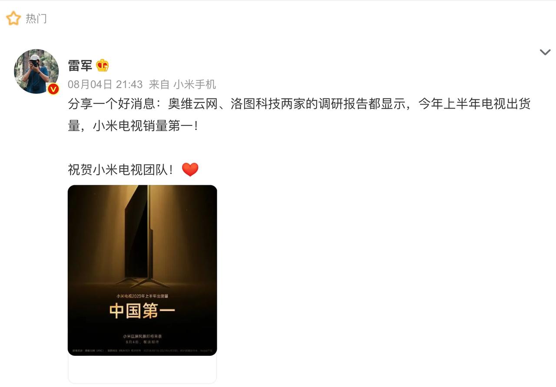Click the 中国第一 headline in the poster

142,311
